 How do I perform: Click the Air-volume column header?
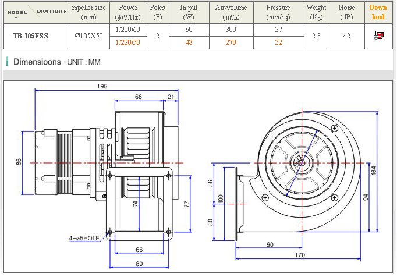(x=231, y=12)
